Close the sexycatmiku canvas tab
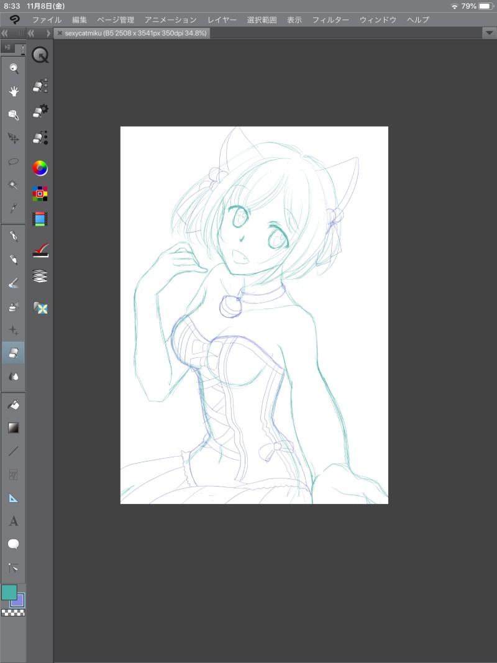The width and height of the screenshot is (497, 663). tap(60, 33)
